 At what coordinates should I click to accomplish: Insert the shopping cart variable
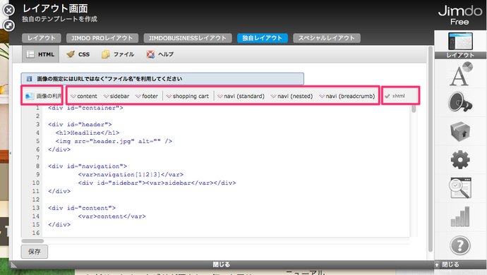point(187,96)
